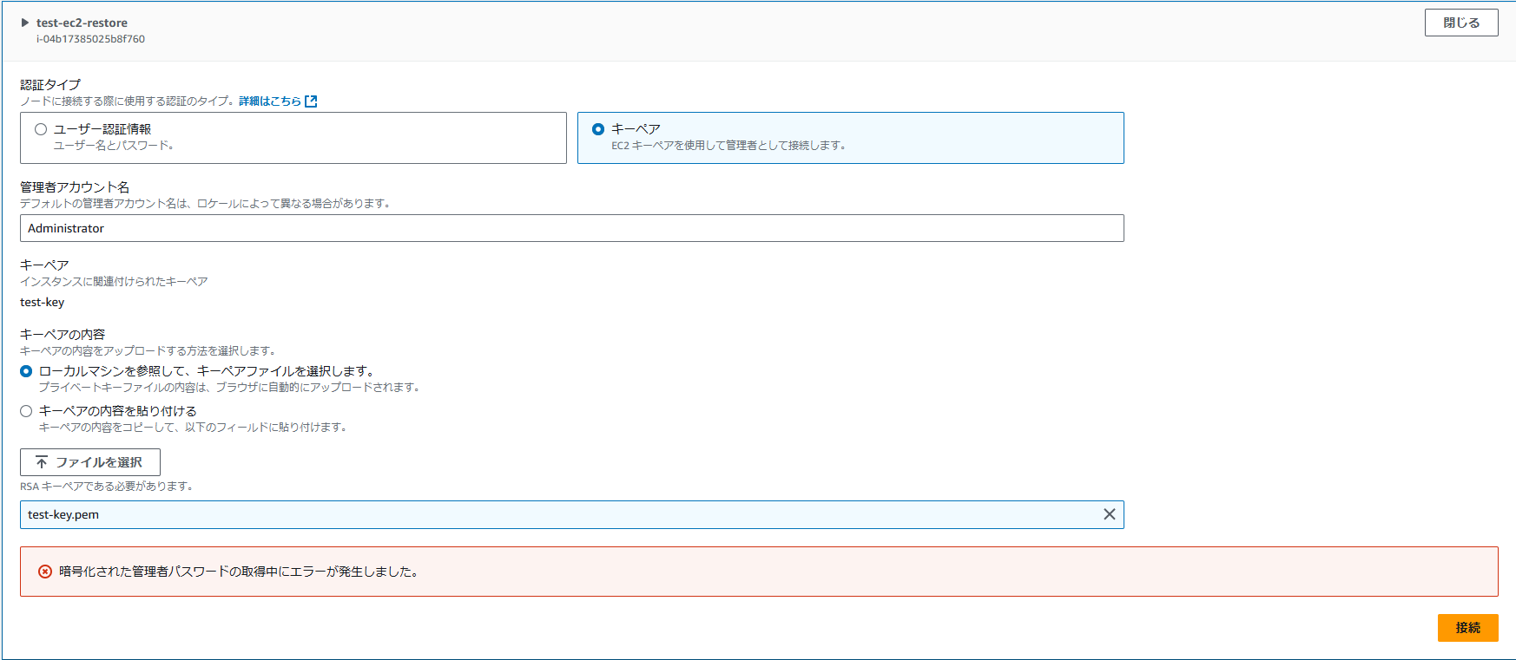
Task: Choose ローカルマシンを参照して key pair file option
Action: 26,371
